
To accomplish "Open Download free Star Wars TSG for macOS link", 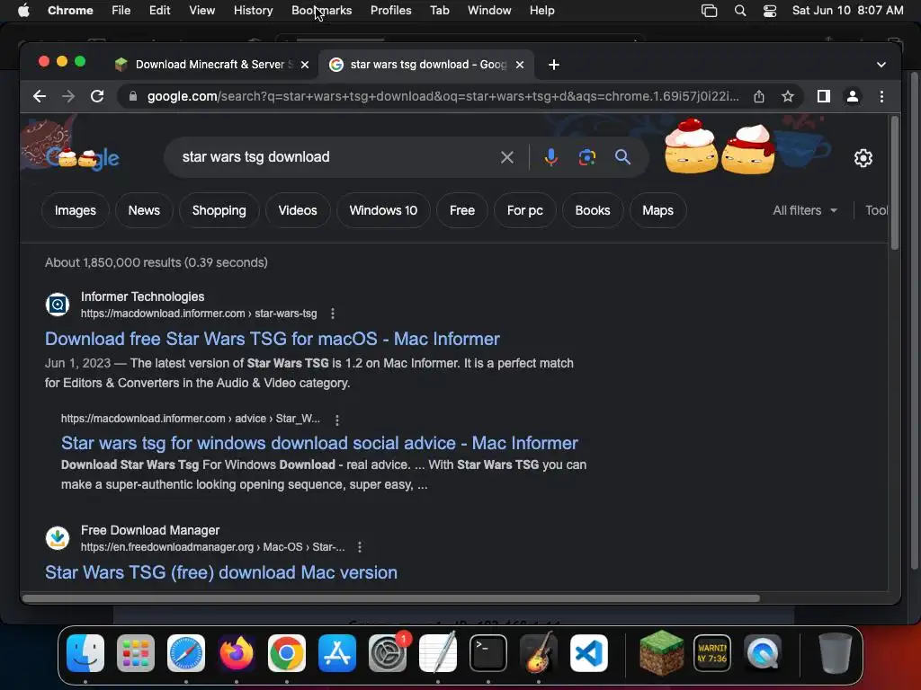I will pyautogui.click(x=273, y=339).
